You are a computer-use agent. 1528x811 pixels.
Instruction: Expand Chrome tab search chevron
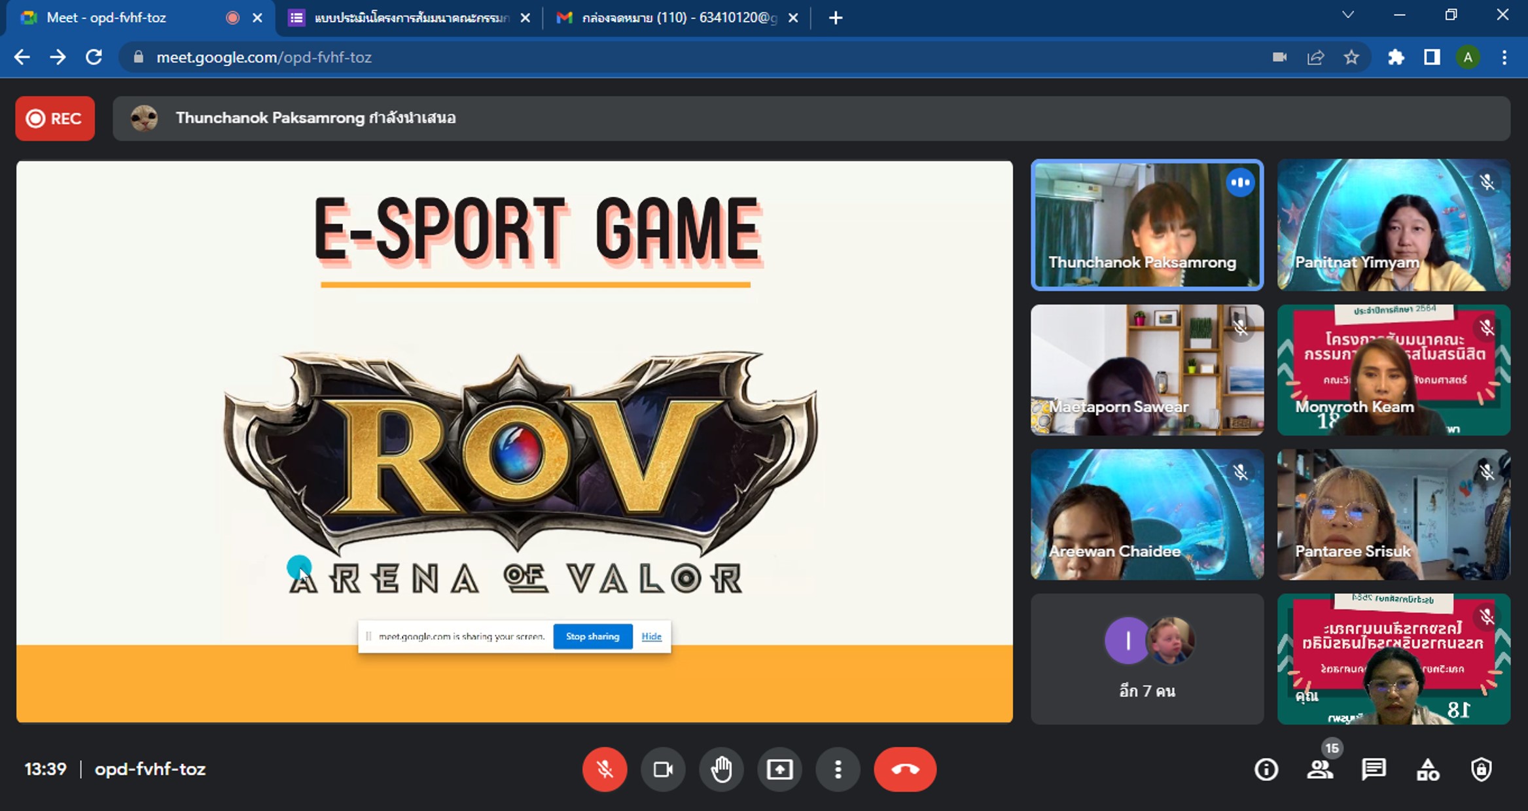[x=1347, y=15]
